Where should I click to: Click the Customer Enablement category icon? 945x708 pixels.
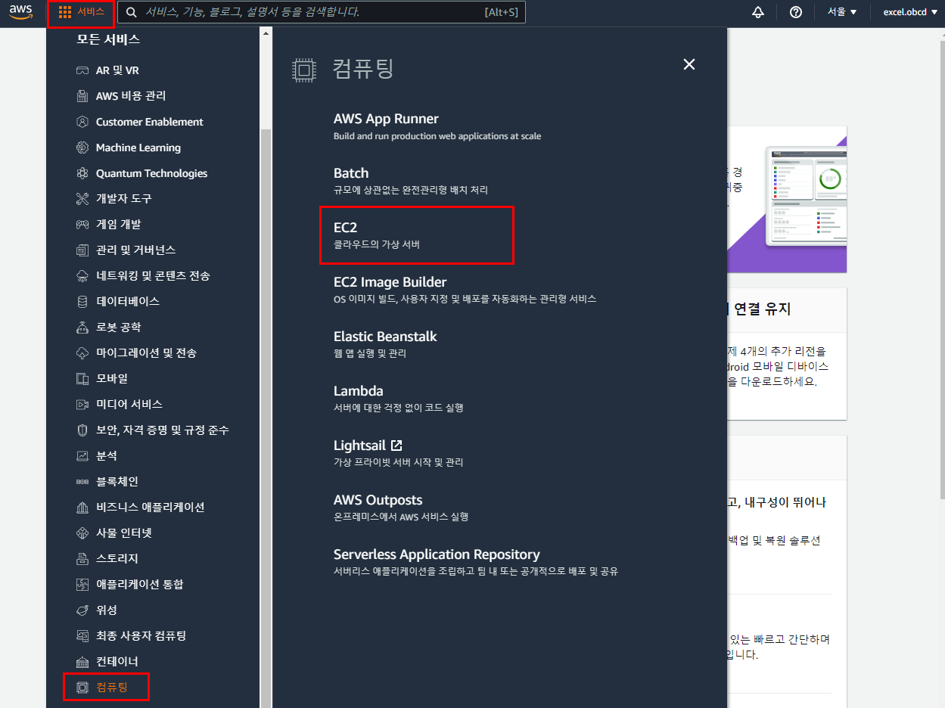click(82, 122)
